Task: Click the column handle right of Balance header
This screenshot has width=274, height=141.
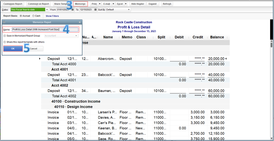Action: pos(227,37)
